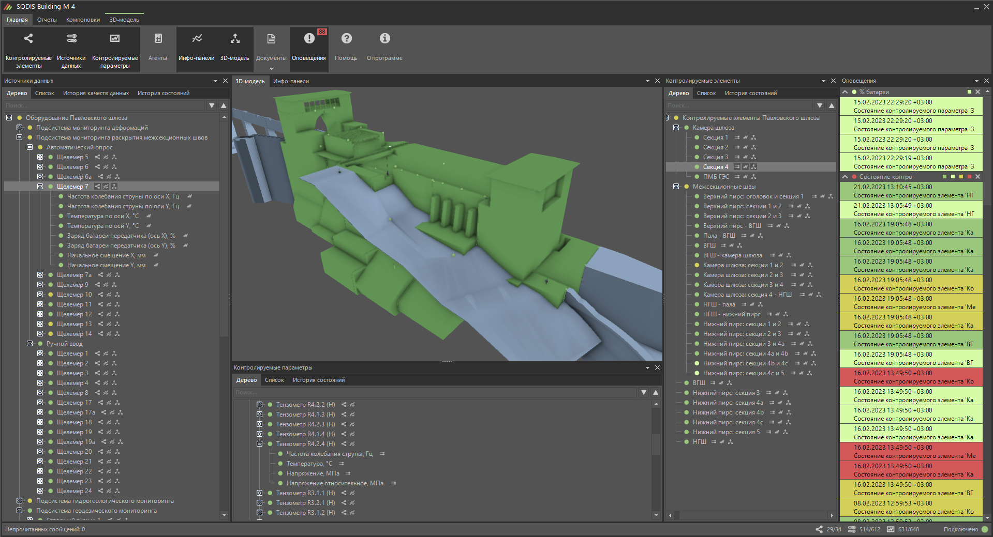The height and width of the screenshot is (537, 993).
Task: Select Верхний пирс - ВГШ element
Action: (x=732, y=226)
